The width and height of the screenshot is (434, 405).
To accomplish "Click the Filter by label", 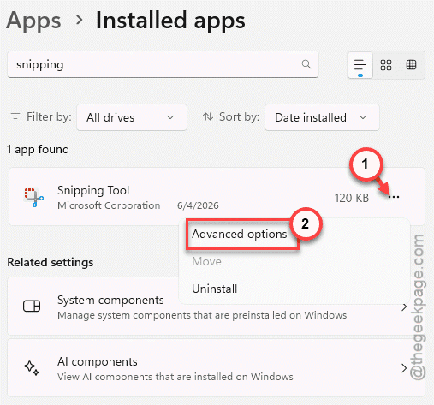I will click(x=49, y=116).
